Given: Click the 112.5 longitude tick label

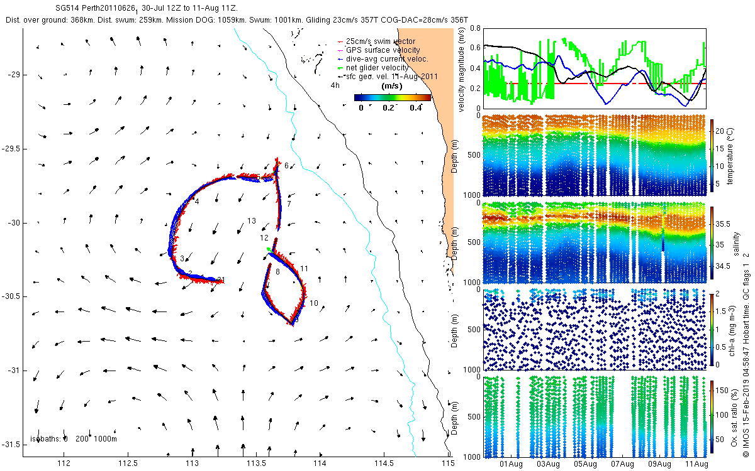Looking at the screenshot, I should (128, 463).
